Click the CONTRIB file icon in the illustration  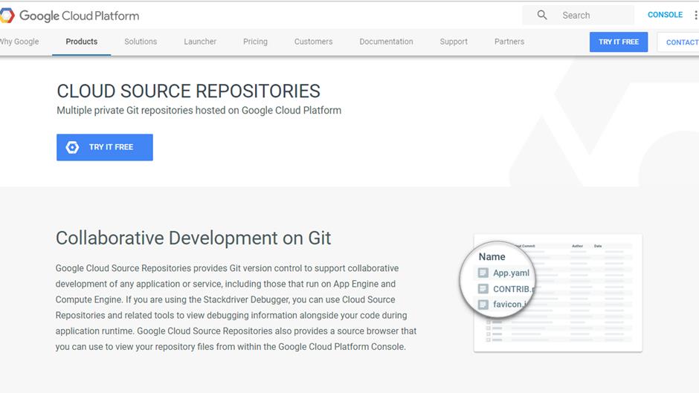point(483,289)
